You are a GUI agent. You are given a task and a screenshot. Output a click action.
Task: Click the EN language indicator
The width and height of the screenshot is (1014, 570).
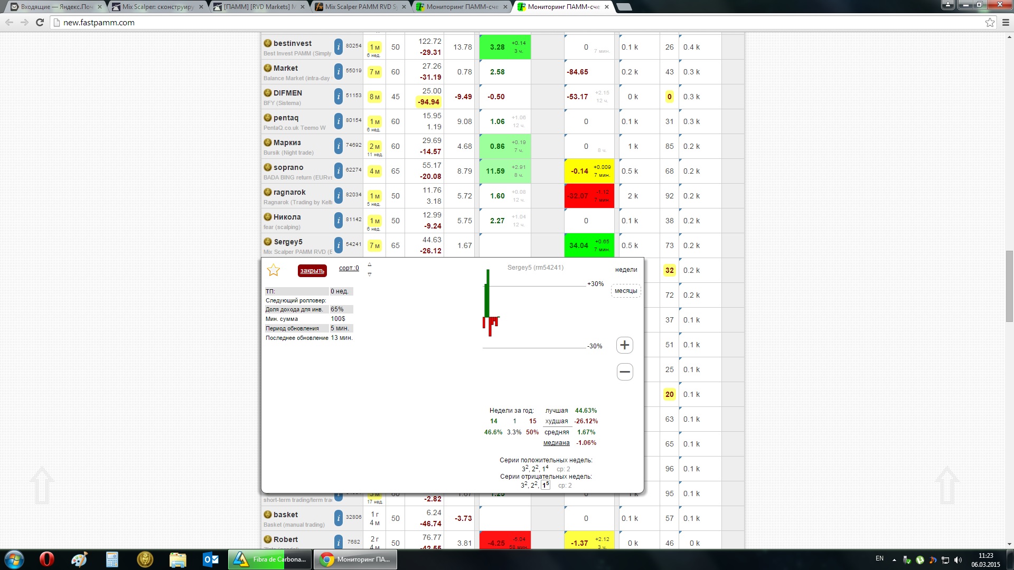879,558
